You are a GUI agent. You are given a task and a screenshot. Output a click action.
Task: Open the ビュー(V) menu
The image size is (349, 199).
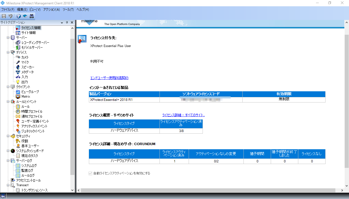[x=35, y=10]
